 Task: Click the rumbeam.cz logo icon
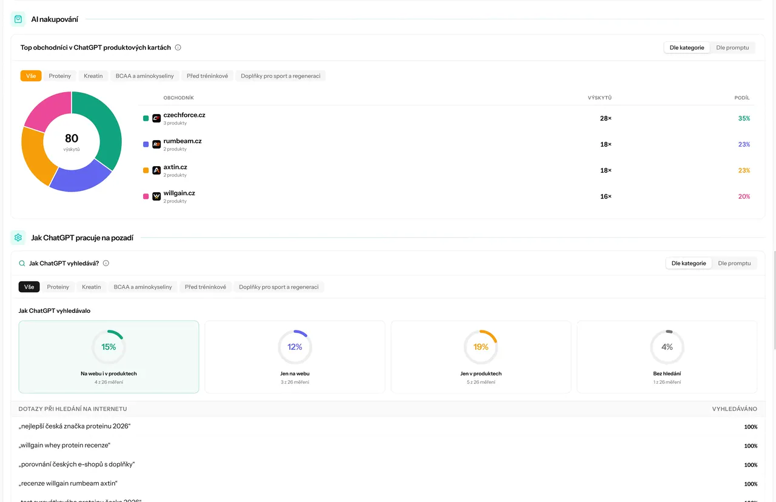point(156,144)
